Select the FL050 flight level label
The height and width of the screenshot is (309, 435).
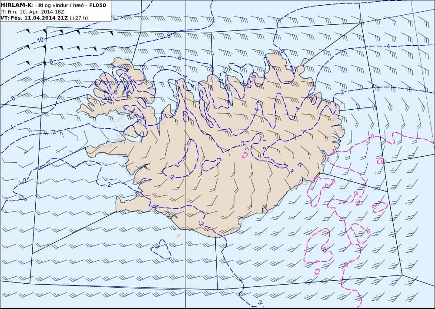point(97,5)
